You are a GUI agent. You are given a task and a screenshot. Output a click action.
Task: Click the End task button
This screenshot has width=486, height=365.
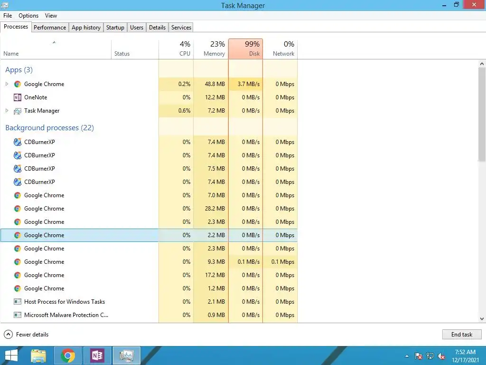coord(461,334)
